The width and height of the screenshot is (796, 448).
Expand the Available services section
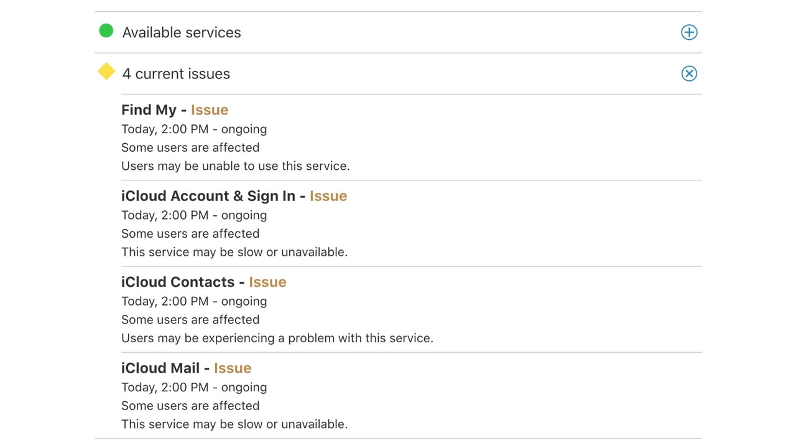pos(689,32)
